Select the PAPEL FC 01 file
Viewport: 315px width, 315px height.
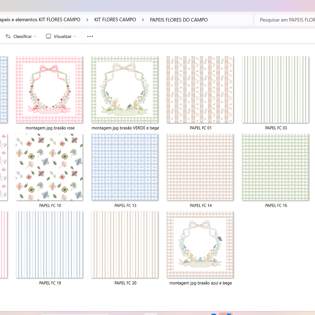[200, 90]
